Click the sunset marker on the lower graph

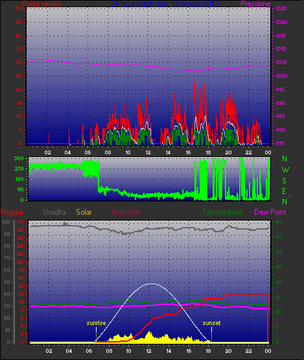point(211,323)
